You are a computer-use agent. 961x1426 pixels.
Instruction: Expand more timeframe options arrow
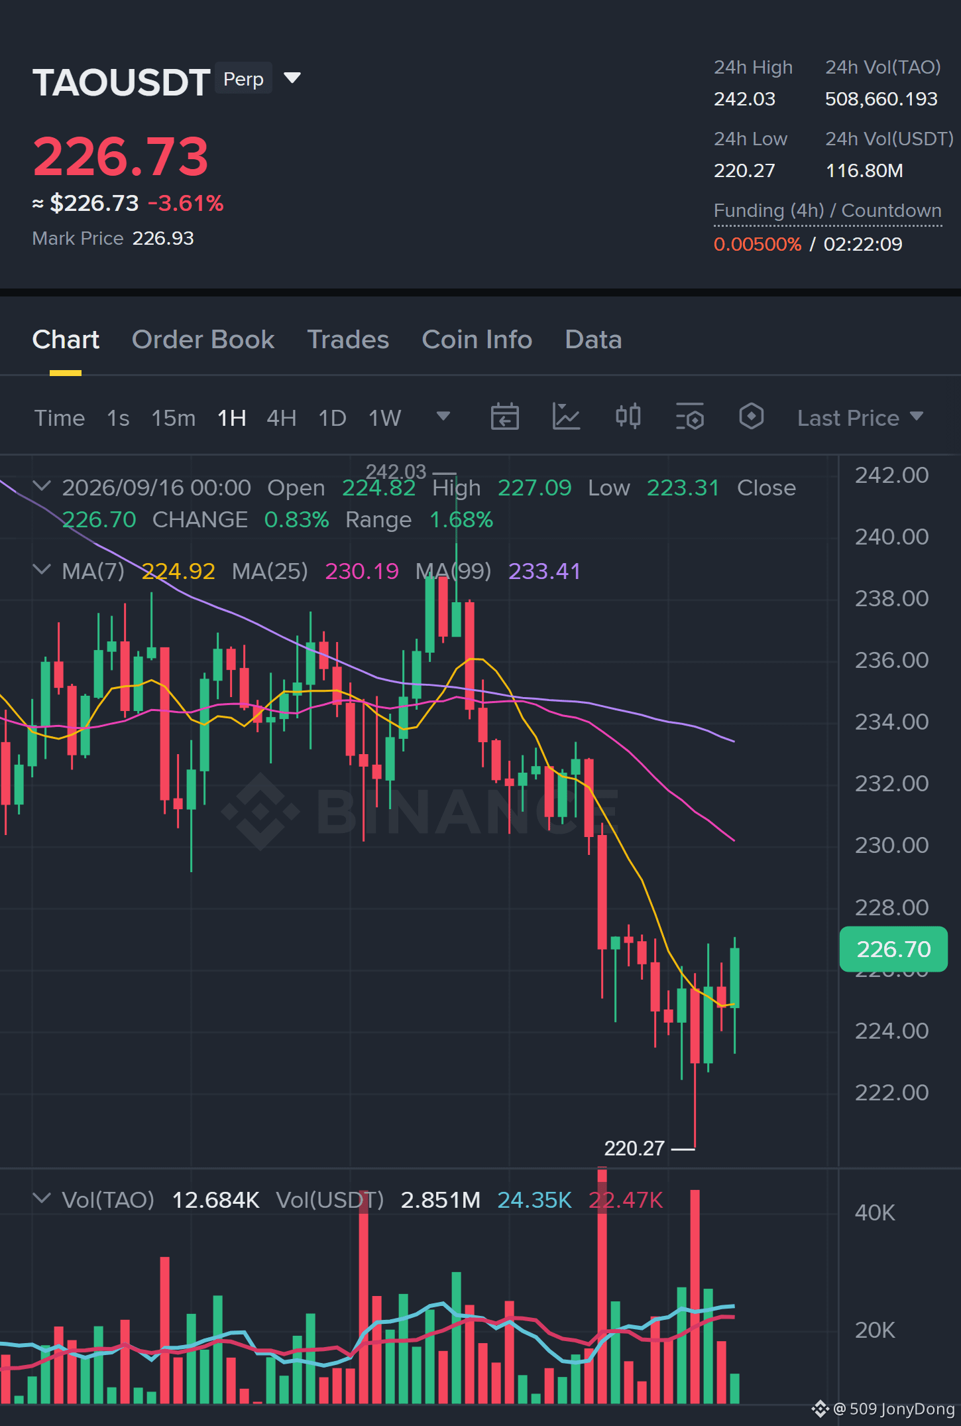[x=443, y=417]
